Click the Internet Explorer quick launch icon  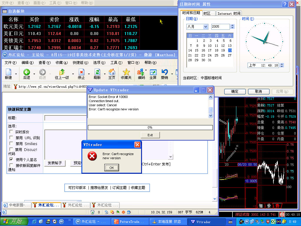pyautogui.click(x=34, y=222)
